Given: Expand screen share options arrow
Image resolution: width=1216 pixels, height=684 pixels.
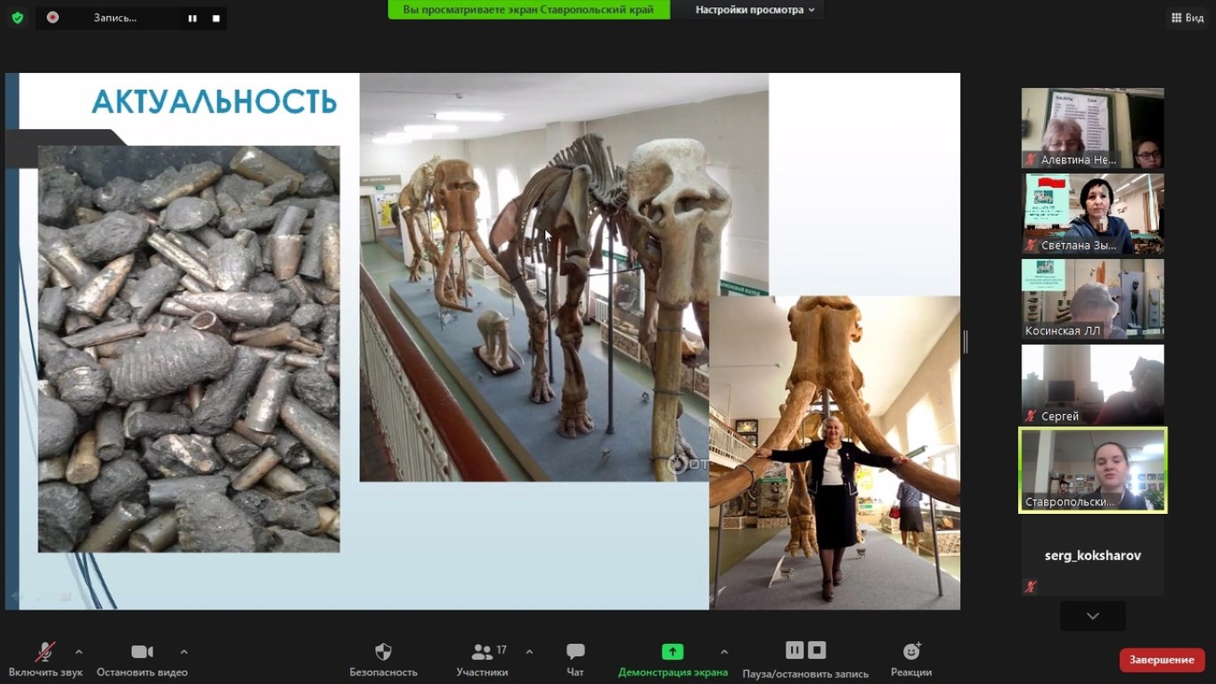Looking at the screenshot, I should click(724, 651).
